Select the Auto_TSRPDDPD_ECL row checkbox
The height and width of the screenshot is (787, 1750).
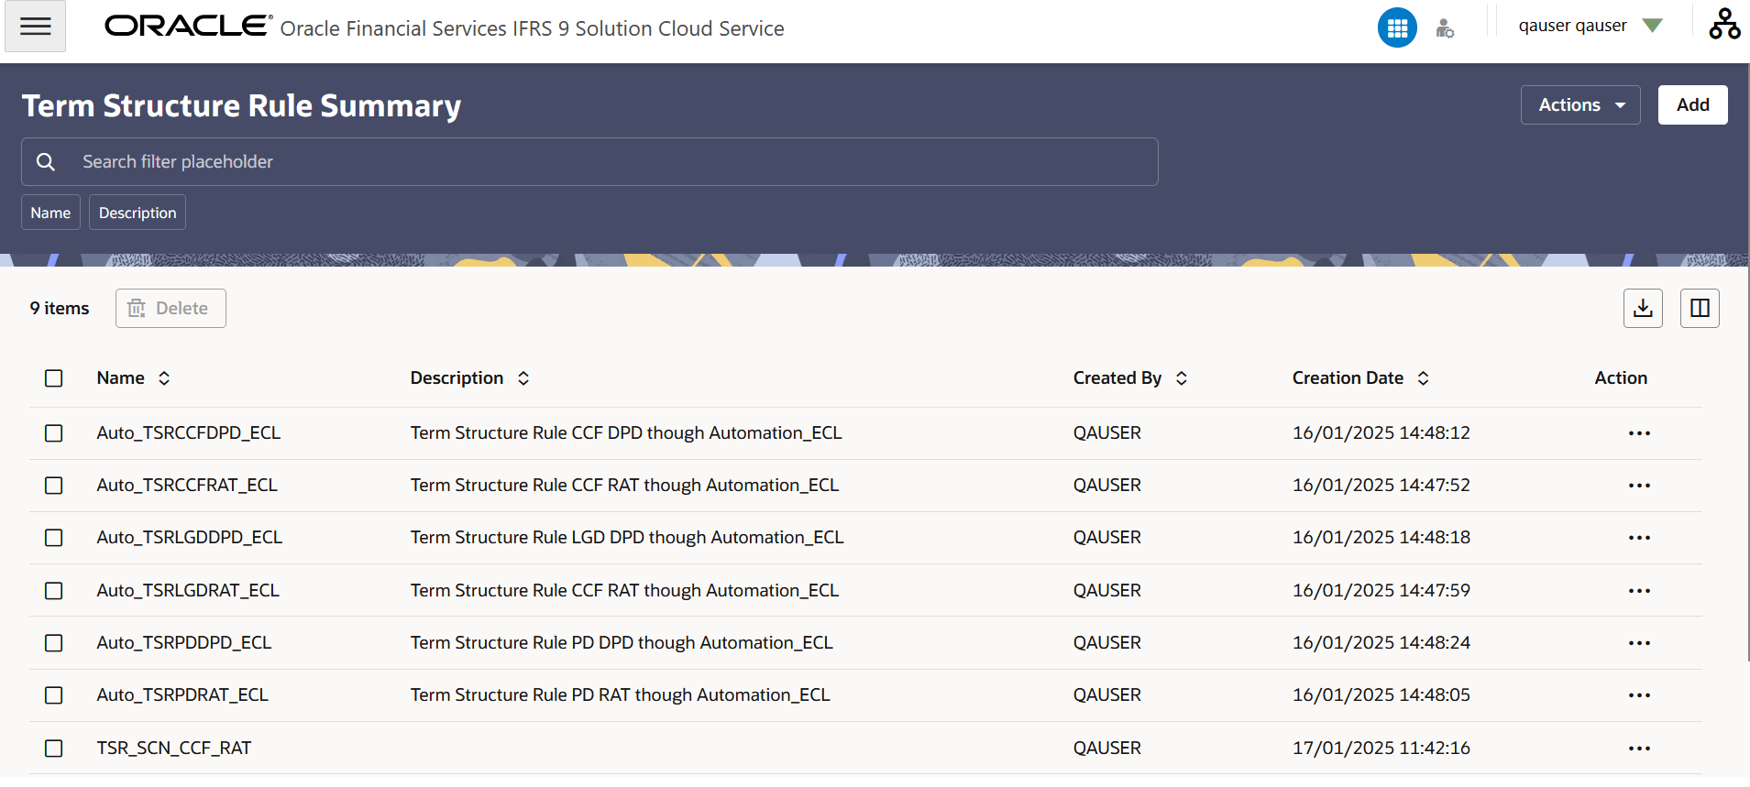click(x=54, y=643)
